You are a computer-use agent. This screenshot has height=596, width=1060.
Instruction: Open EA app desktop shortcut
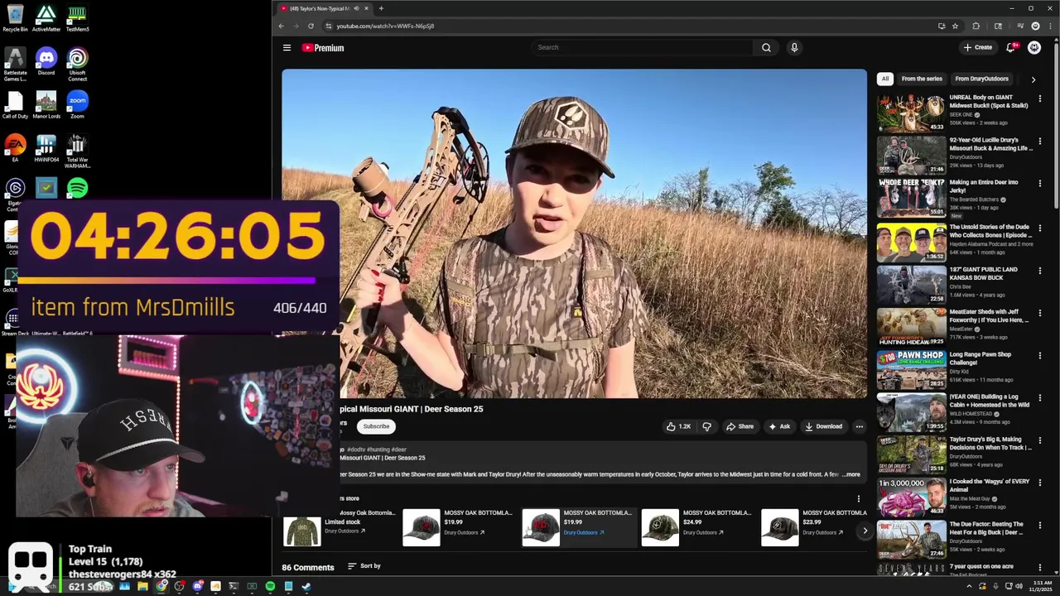click(15, 148)
